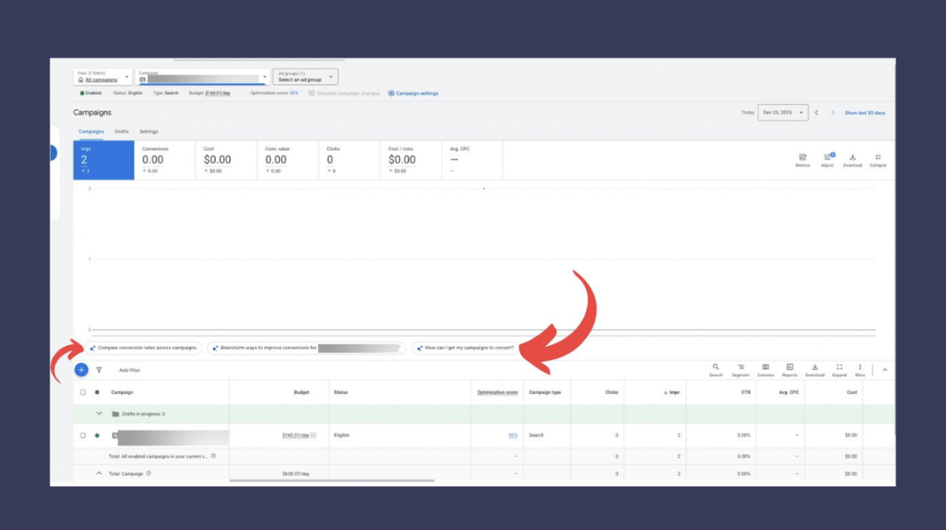The height and width of the screenshot is (530, 946).
Task: Check the box for the Search campaign row
Action: coord(83,435)
